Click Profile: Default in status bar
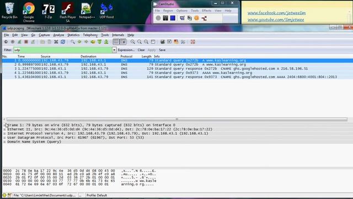This screenshot has width=353, height=199. point(97,195)
